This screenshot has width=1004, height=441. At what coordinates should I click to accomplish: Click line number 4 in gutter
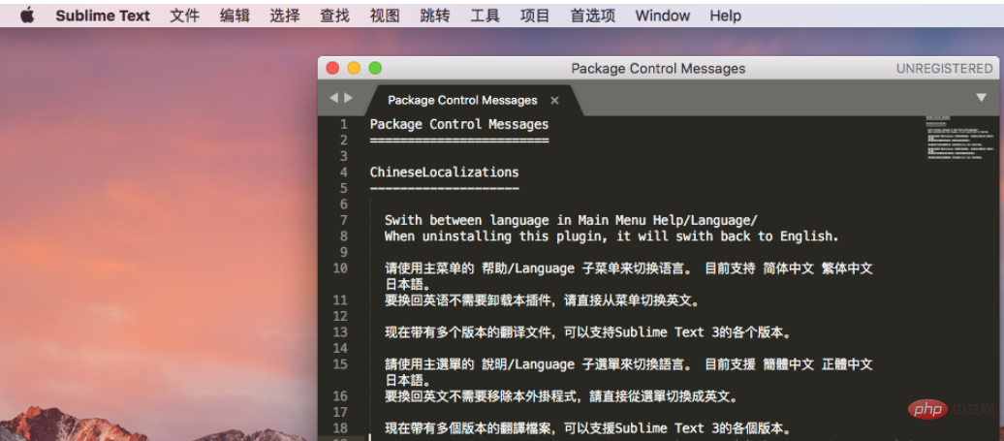[344, 173]
